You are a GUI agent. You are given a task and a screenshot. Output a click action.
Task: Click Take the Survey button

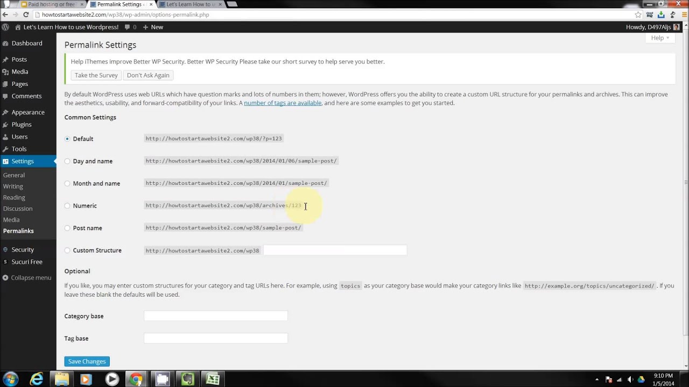[96, 75]
